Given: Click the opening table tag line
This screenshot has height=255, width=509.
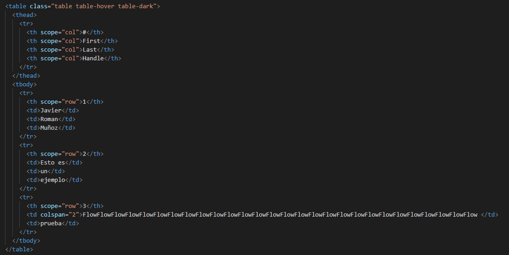Looking at the screenshot, I should point(83,6).
